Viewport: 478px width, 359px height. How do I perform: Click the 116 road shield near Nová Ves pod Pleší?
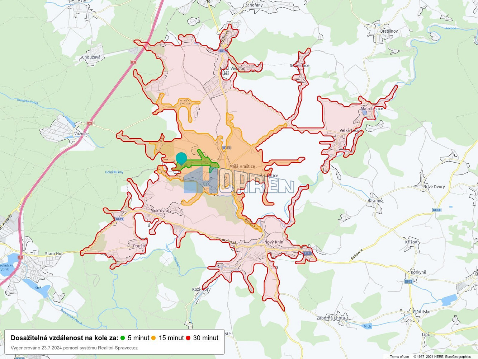coord(223,51)
